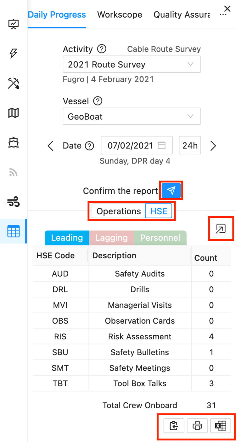Open the Daily Progress tab
Viewport: 236px width, 442px height.
(57, 15)
